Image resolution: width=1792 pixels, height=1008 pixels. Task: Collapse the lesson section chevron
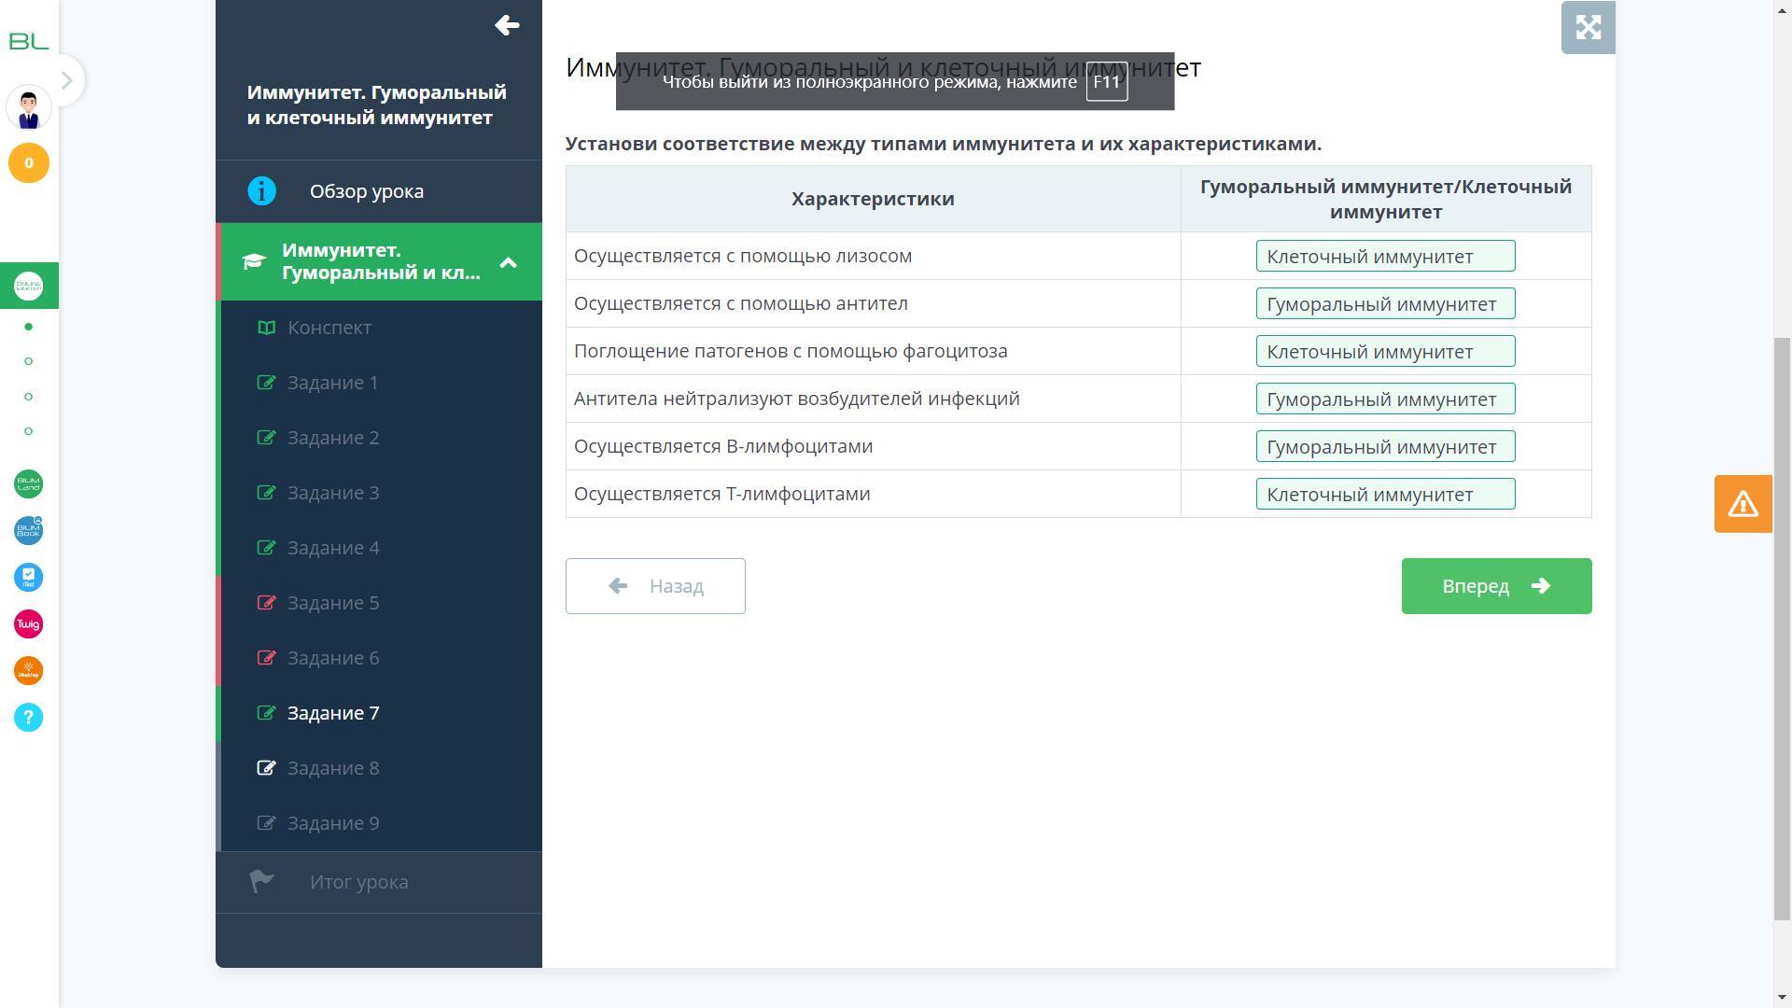click(x=509, y=262)
